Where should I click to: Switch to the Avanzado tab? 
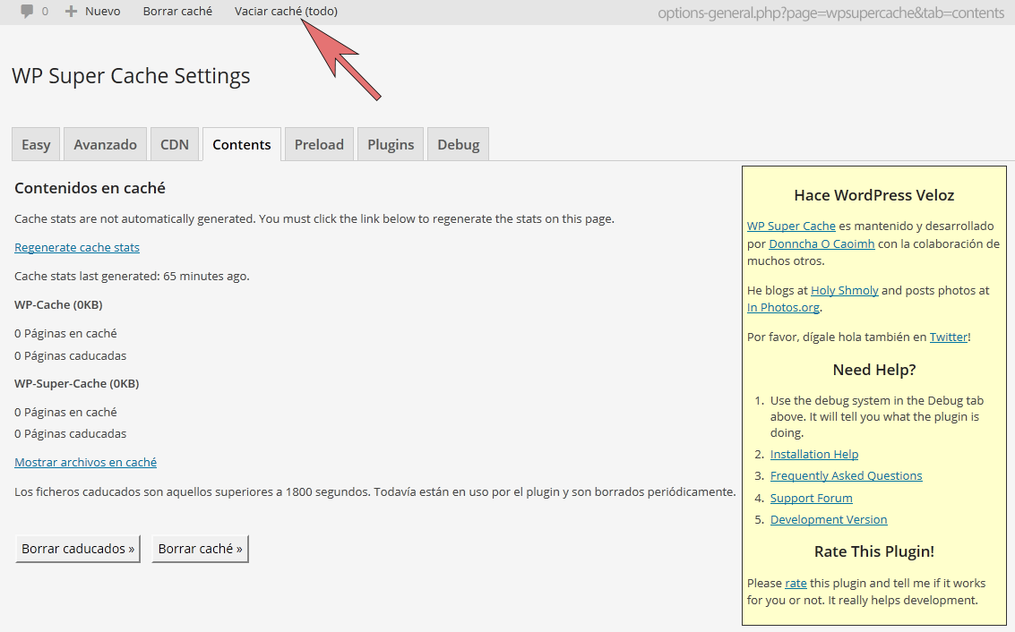[x=105, y=144]
